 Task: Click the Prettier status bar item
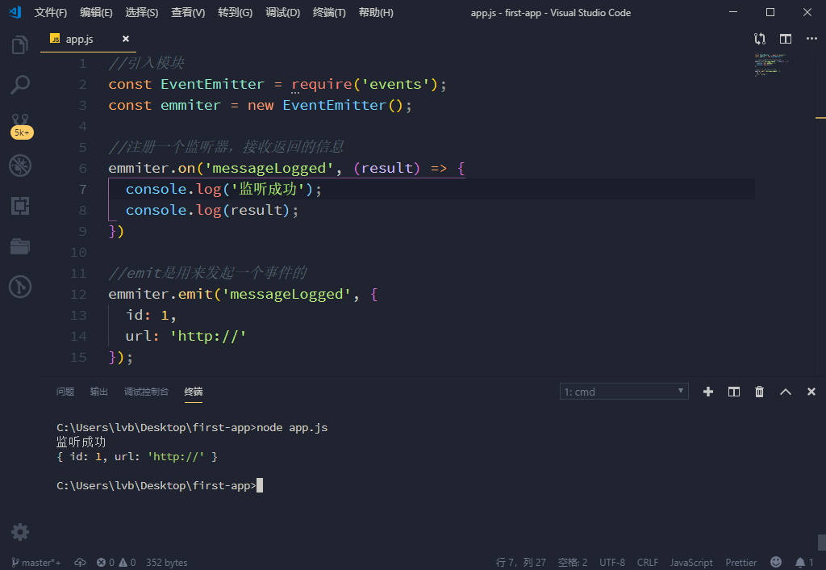(740, 563)
